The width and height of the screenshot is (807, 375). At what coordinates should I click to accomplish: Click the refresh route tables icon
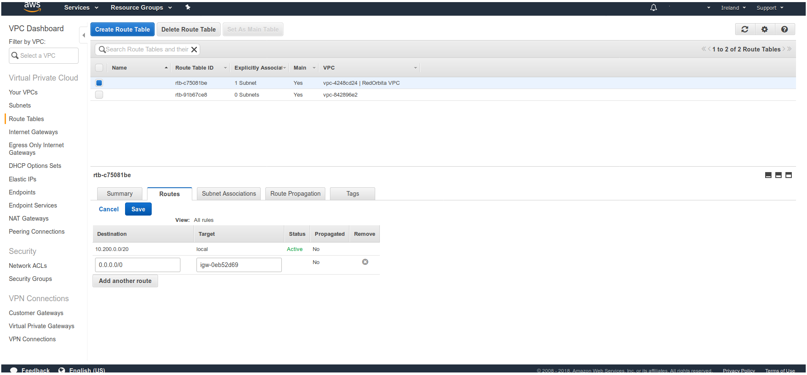(x=745, y=29)
